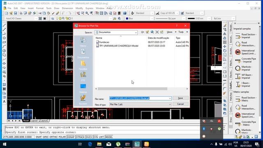This screenshot has height=148, width=263.
Task: Select the Line tool in Draw toolbar
Action: point(4,25)
